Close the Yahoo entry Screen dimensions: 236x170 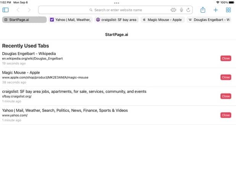[x=226, y=115]
